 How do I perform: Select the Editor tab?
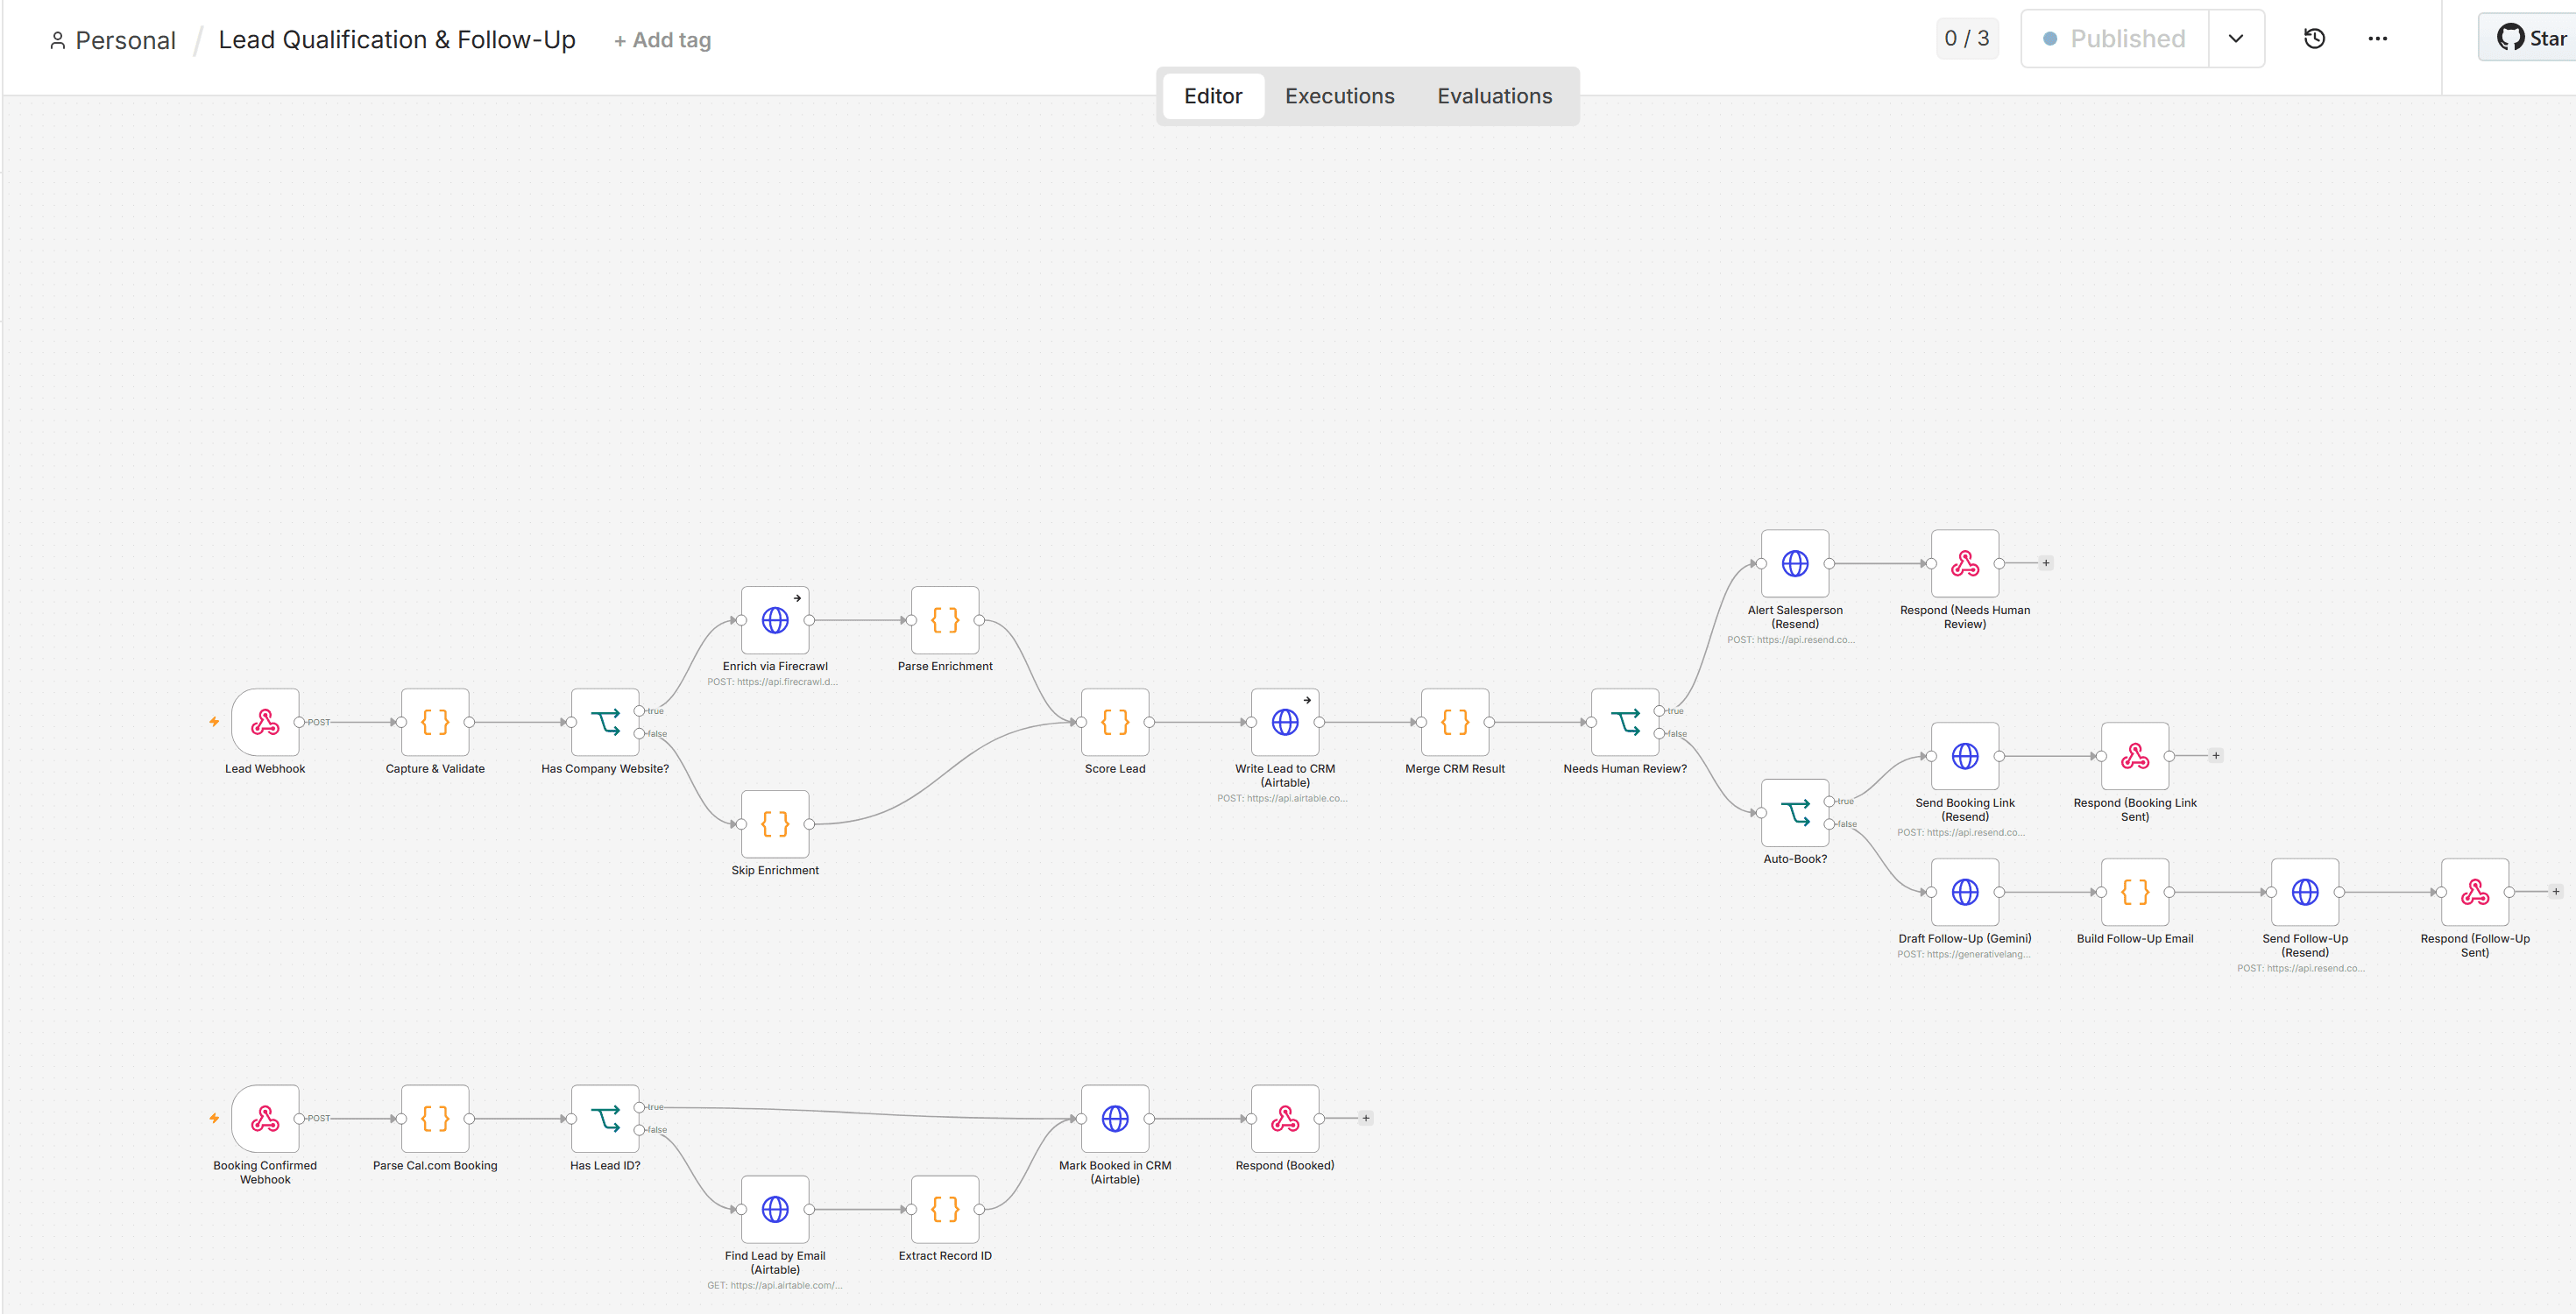pyautogui.click(x=1213, y=96)
